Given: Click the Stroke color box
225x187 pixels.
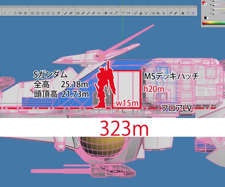Looking at the screenshot, I should tap(205, 5).
